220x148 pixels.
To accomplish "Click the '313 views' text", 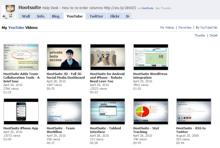I will point(96,139).
